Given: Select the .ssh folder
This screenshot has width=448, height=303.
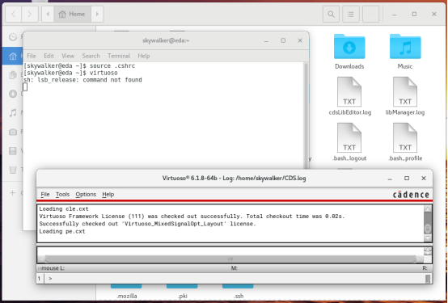Looking at the screenshot, I should pos(238,292).
